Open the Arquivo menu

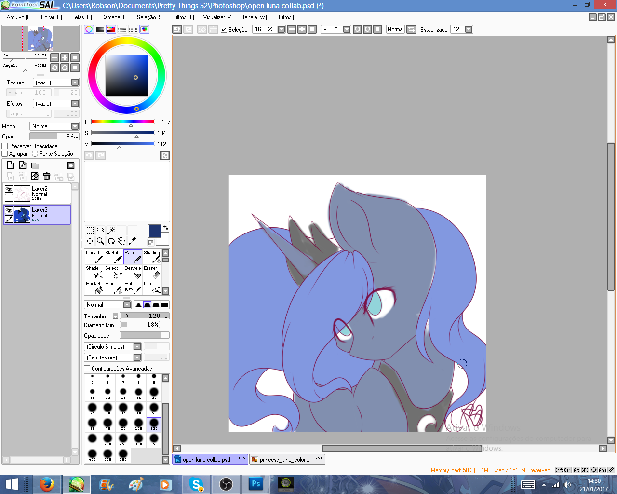click(19, 17)
